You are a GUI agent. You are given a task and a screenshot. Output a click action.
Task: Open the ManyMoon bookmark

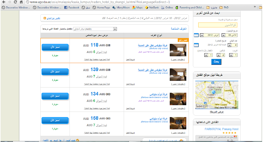pyautogui.click(x=121, y=8)
